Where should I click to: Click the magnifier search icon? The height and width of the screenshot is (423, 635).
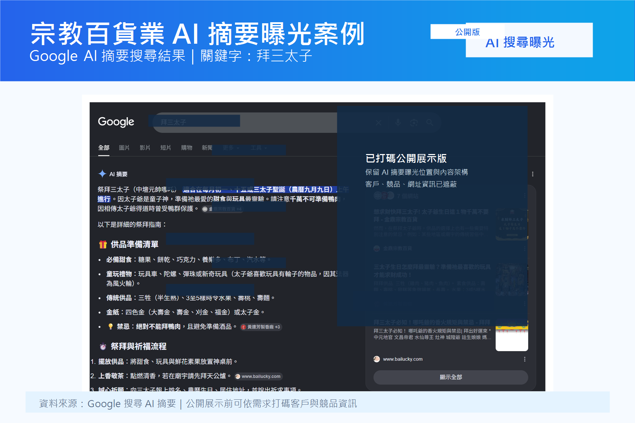[429, 122]
